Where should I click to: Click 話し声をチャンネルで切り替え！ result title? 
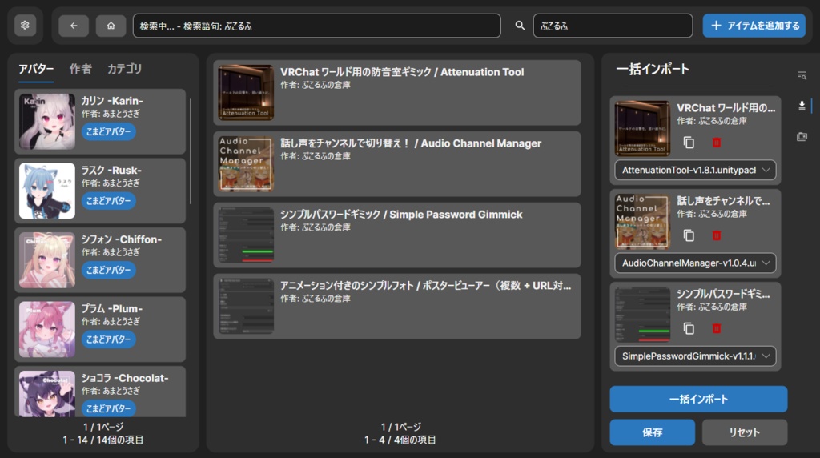pos(411,143)
